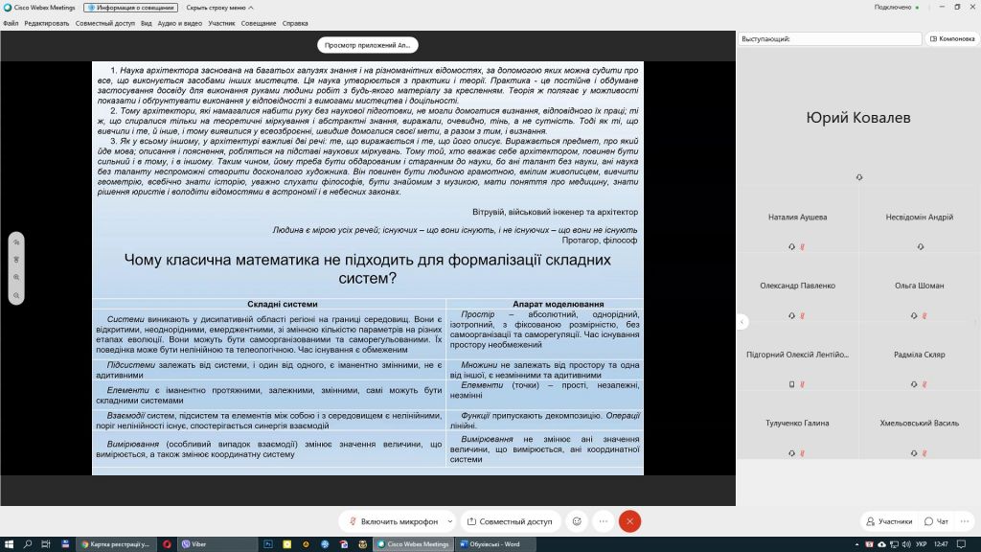The height and width of the screenshot is (552, 981).
Task: Open the Совещание menu
Action: 259,23
